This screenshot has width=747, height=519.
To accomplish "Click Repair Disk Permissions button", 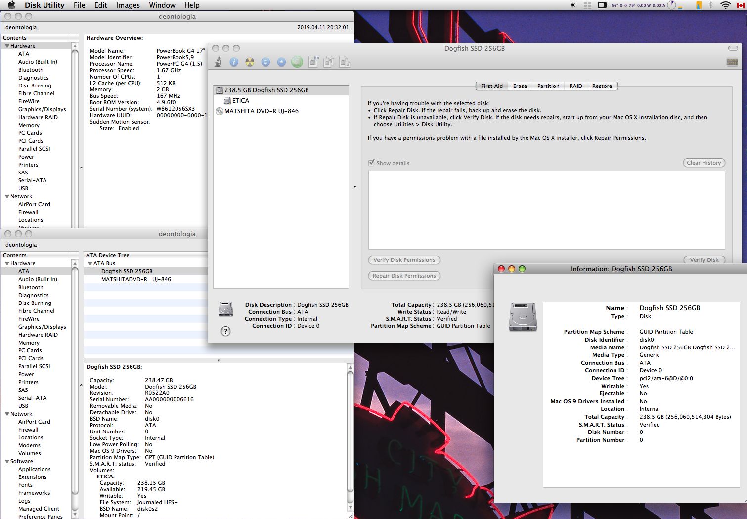I will pyautogui.click(x=404, y=276).
